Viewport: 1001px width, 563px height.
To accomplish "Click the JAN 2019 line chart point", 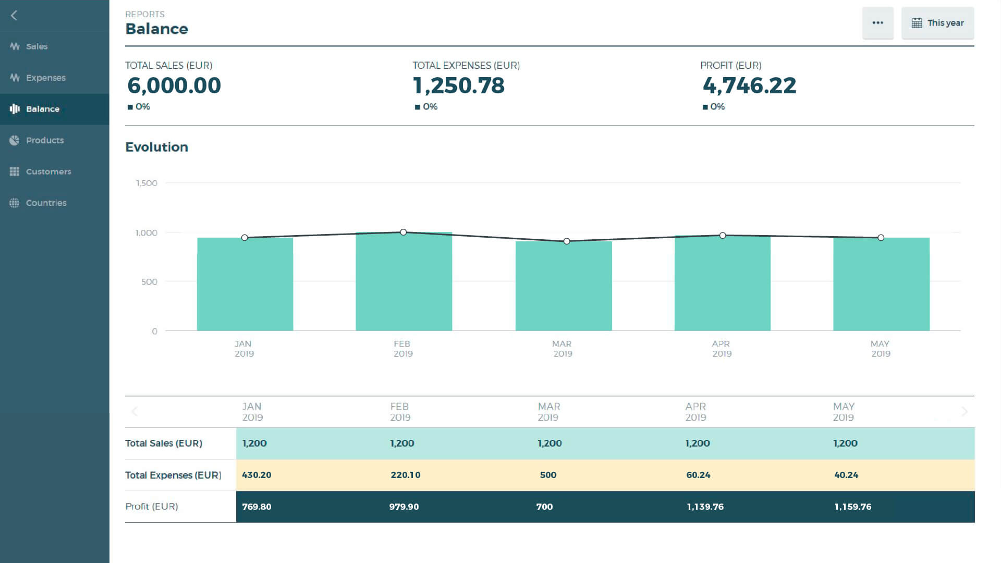I will tap(245, 238).
